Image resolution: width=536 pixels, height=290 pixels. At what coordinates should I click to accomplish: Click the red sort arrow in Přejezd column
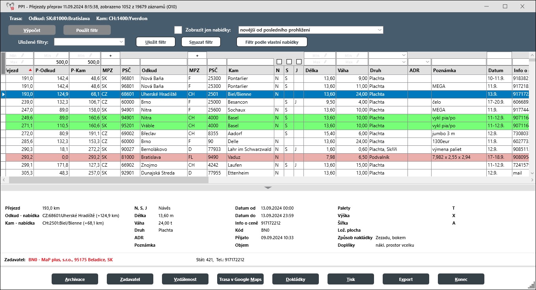pyautogui.click(x=30, y=70)
